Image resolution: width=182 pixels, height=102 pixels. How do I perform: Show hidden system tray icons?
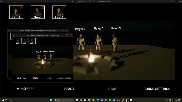point(164,100)
